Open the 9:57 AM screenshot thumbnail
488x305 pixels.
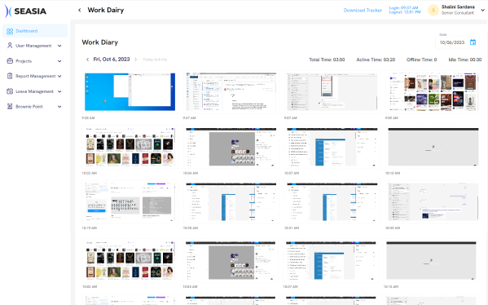332,92
